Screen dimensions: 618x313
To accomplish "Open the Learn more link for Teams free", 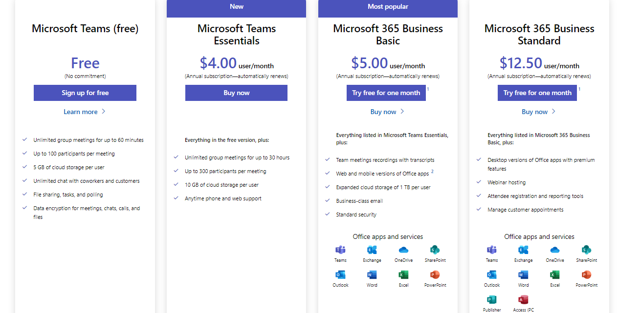I will coord(85,112).
